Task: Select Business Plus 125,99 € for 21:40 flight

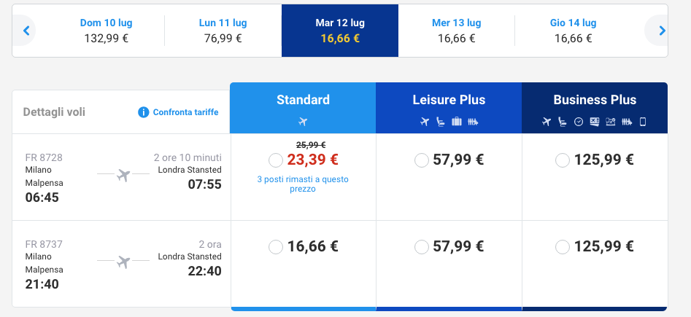Action: click(x=562, y=247)
